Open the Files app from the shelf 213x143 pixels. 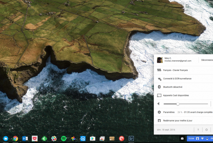coord(6,138)
